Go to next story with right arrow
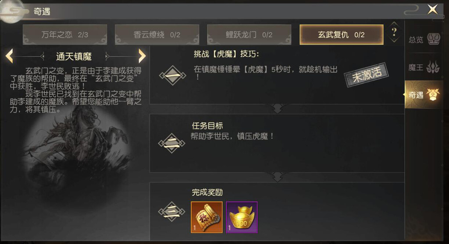This screenshot has width=449, height=244. point(142,56)
